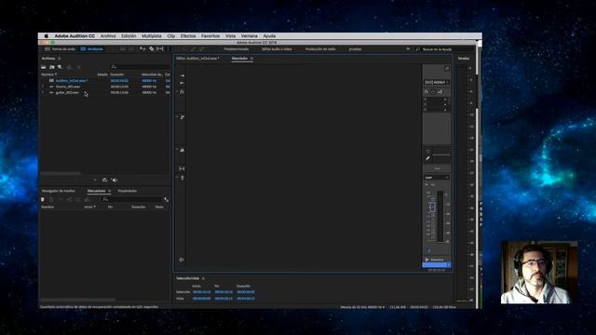Screen dimensions: 596x335
Task: Collapse the fx section in the mixer
Action: coord(177,91)
